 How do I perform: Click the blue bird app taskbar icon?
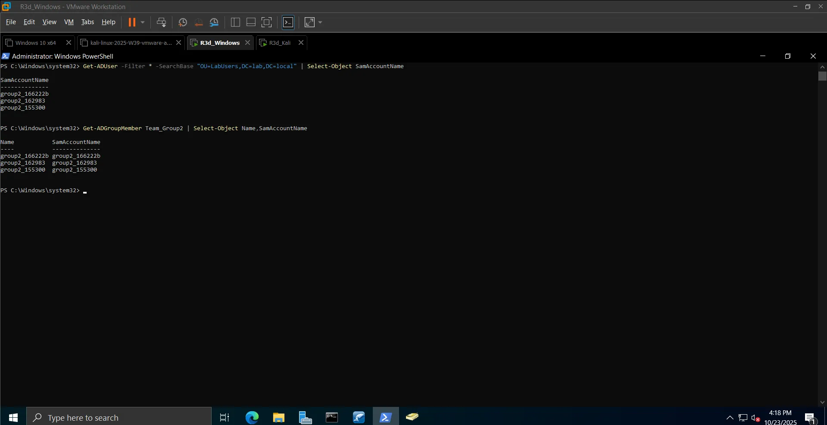[x=359, y=417]
